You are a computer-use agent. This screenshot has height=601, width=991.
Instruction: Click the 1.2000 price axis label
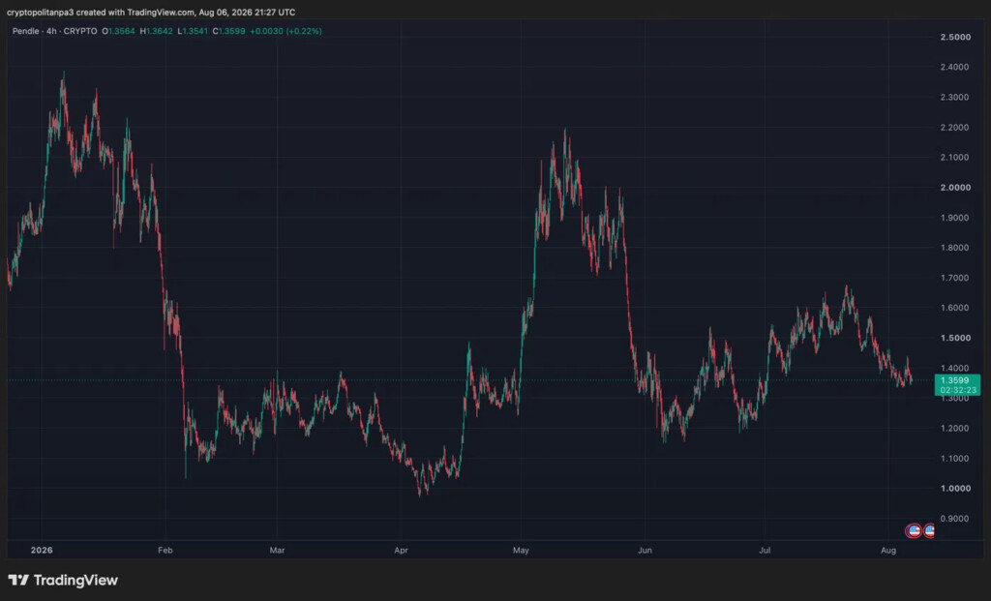955,429
